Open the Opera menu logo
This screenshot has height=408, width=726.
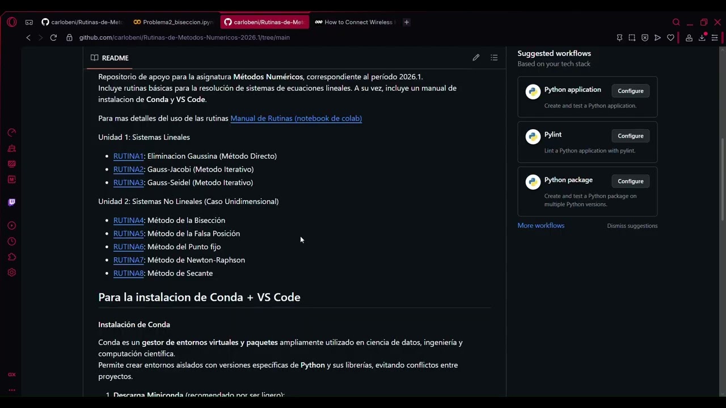point(12,22)
